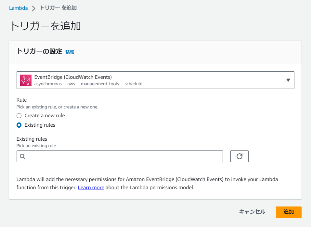Open the 情報 info link

[x=70, y=52]
